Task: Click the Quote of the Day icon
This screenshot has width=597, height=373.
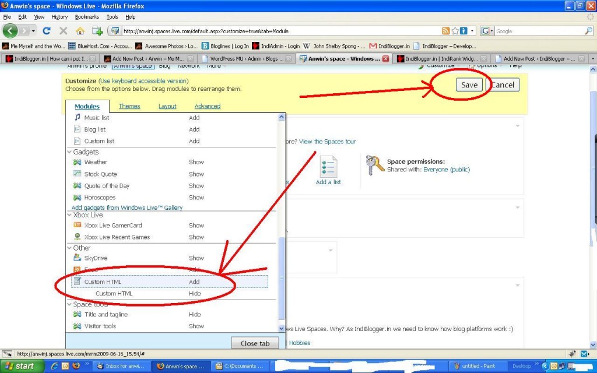Action: tap(78, 186)
